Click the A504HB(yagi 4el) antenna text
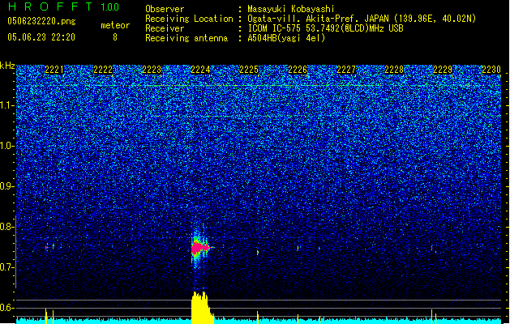The height and width of the screenshot is (324, 510). [x=286, y=38]
